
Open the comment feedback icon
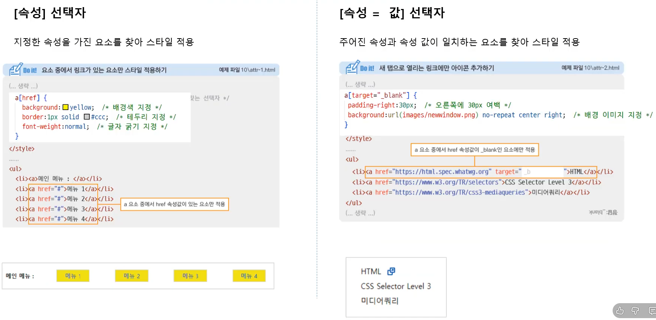point(652,311)
